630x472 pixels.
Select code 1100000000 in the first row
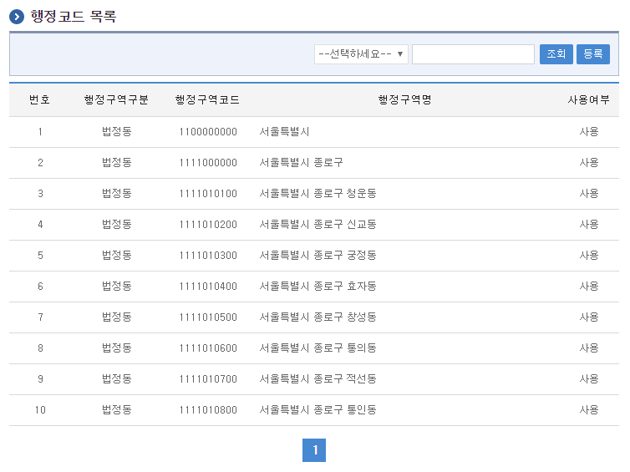tap(207, 132)
